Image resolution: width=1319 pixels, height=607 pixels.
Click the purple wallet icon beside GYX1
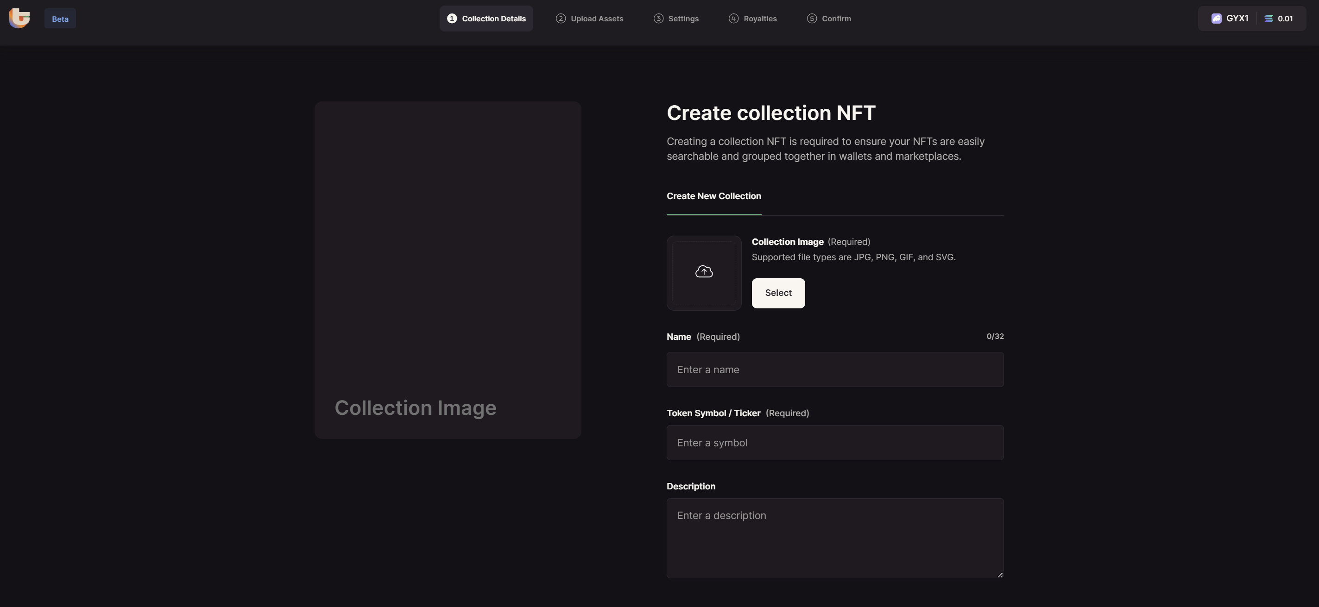pos(1216,19)
